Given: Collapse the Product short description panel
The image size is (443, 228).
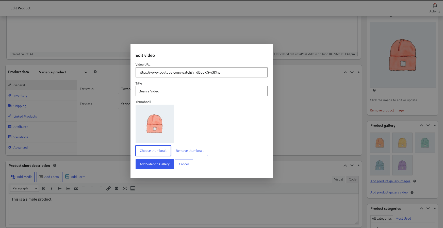Looking at the screenshot, I should (358, 165).
